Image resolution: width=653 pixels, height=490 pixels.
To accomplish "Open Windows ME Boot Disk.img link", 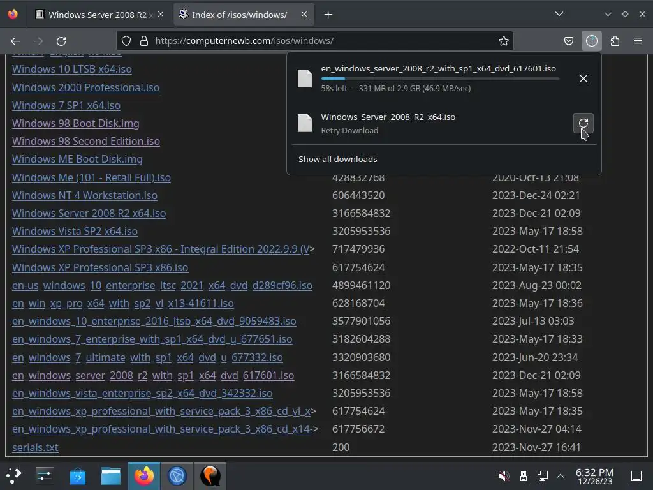I will click(x=77, y=159).
